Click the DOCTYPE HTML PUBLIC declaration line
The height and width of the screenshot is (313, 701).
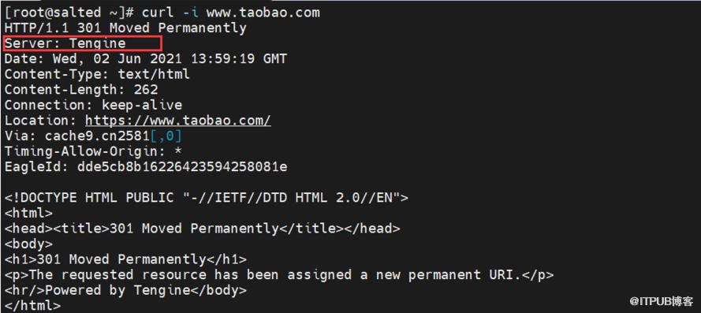pos(207,198)
